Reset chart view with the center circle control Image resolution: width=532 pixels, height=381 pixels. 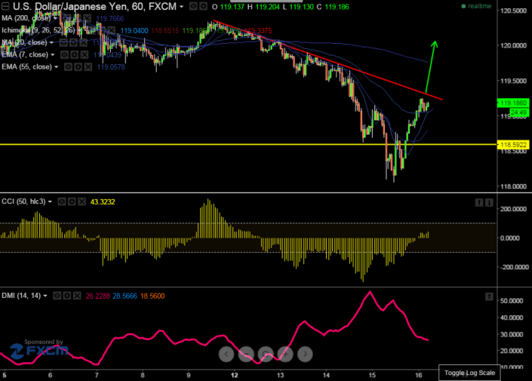[x=266, y=354]
